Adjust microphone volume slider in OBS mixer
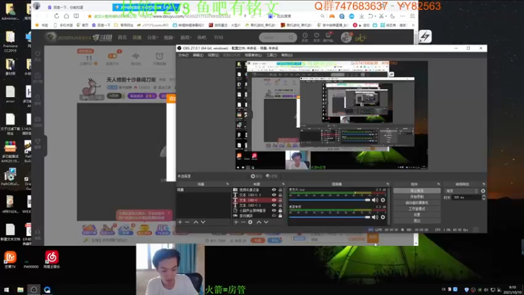This screenshot has height=295, width=524. pyautogui.click(x=330, y=200)
